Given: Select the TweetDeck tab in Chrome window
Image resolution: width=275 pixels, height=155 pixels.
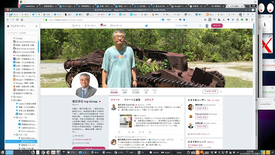Looking at the screenshot, I should [x=30, y=6].
